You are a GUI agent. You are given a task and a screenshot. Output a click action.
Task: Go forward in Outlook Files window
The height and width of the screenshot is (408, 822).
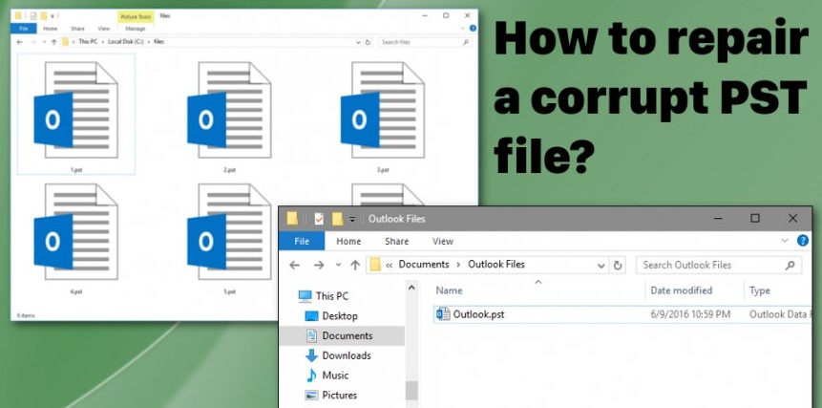click(x=319, y=266)
